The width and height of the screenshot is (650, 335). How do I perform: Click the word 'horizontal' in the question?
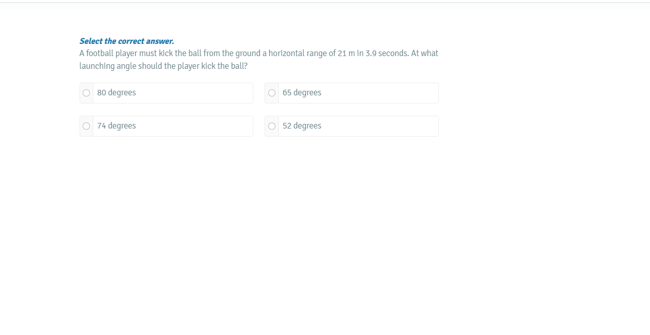287,54
